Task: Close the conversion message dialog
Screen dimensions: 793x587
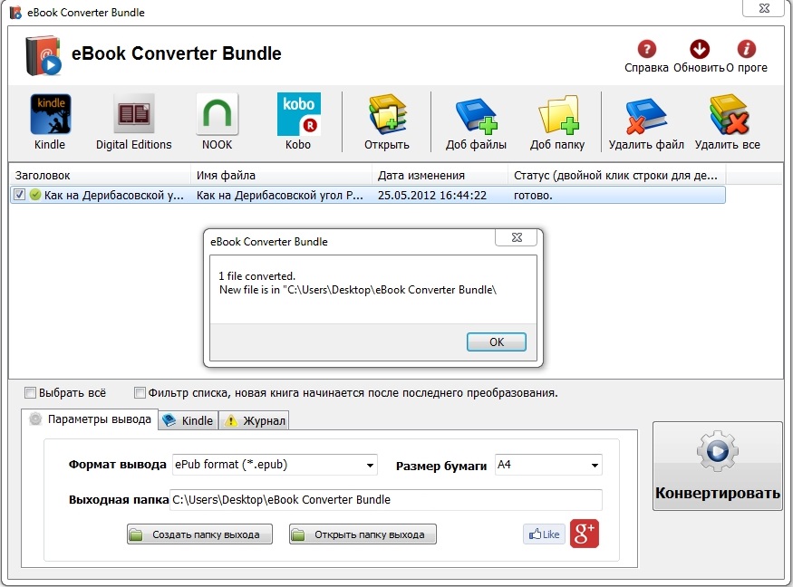Action: tap(516, 237)
